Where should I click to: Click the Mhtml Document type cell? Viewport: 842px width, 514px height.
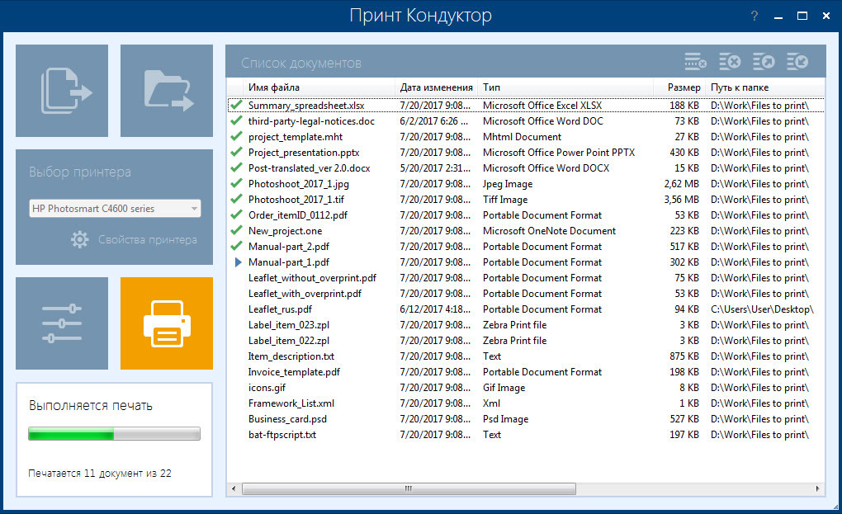click(x=522, y=137)
